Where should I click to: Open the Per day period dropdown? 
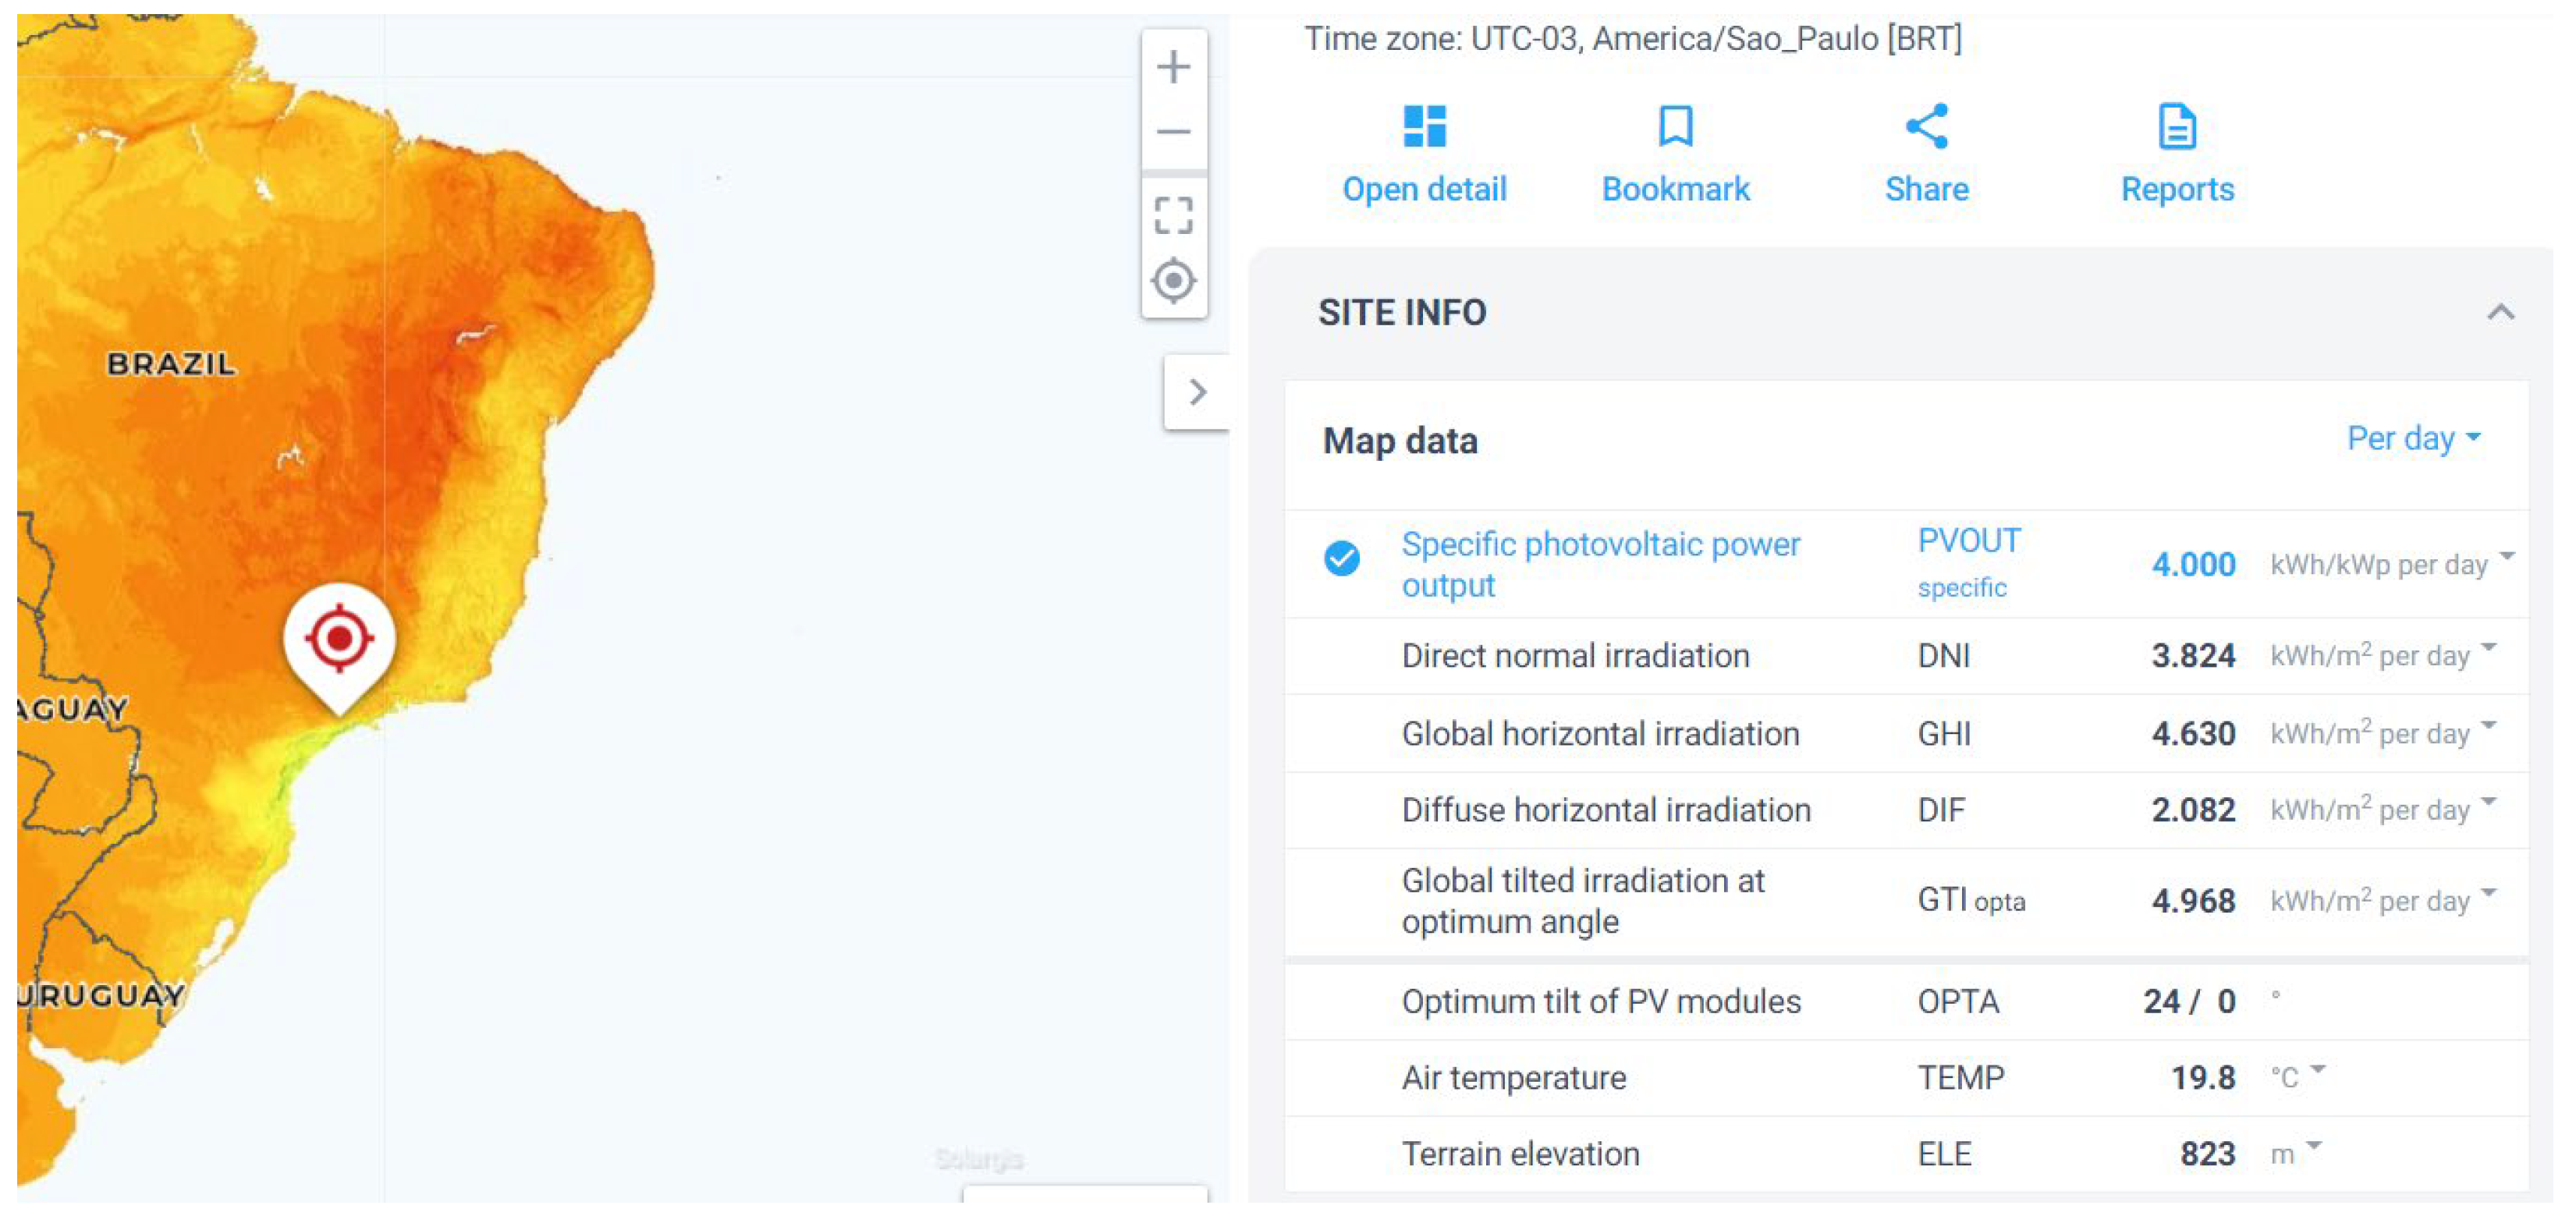2413,439
